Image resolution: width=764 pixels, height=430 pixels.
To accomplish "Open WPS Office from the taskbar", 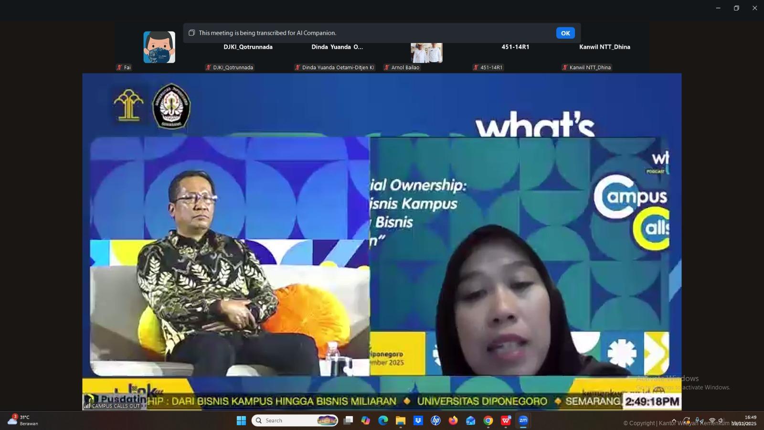I will coord(506,420).
